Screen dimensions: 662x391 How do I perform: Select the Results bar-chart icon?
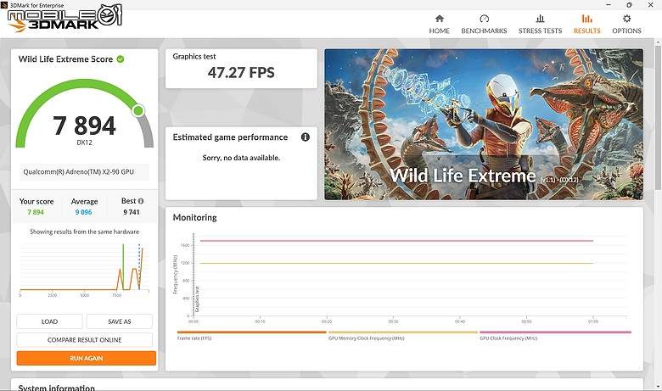(x=586, y=19)
